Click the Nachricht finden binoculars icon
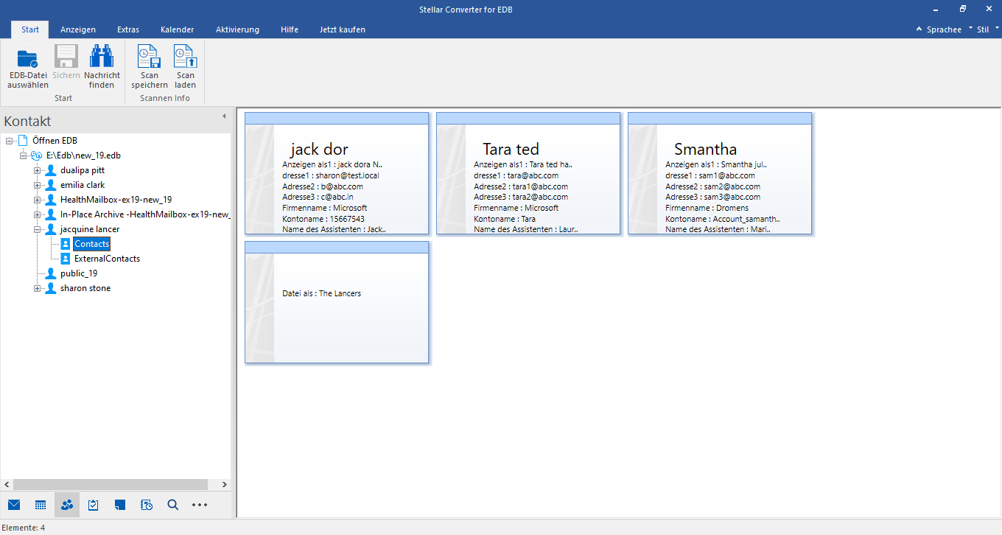 click(102, 57)
